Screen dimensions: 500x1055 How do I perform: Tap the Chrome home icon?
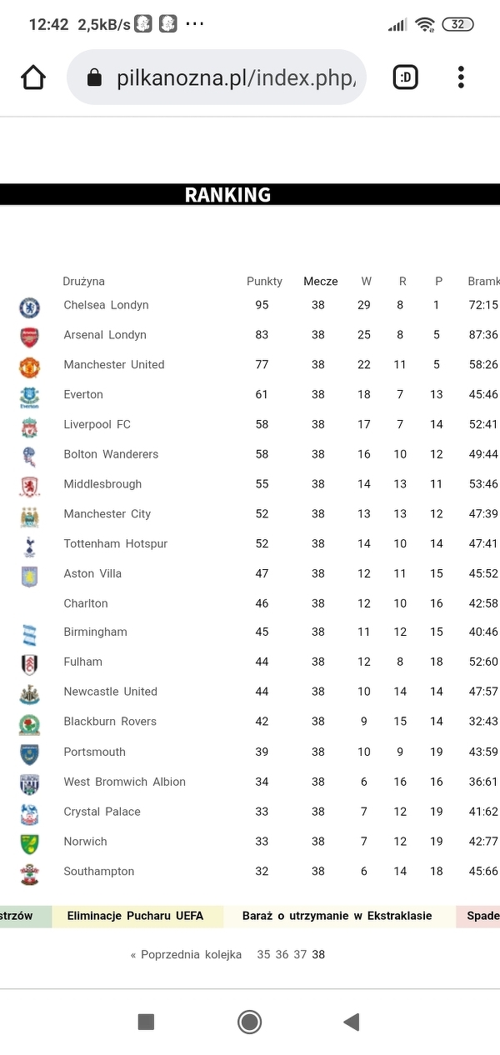tap(33, 77)
